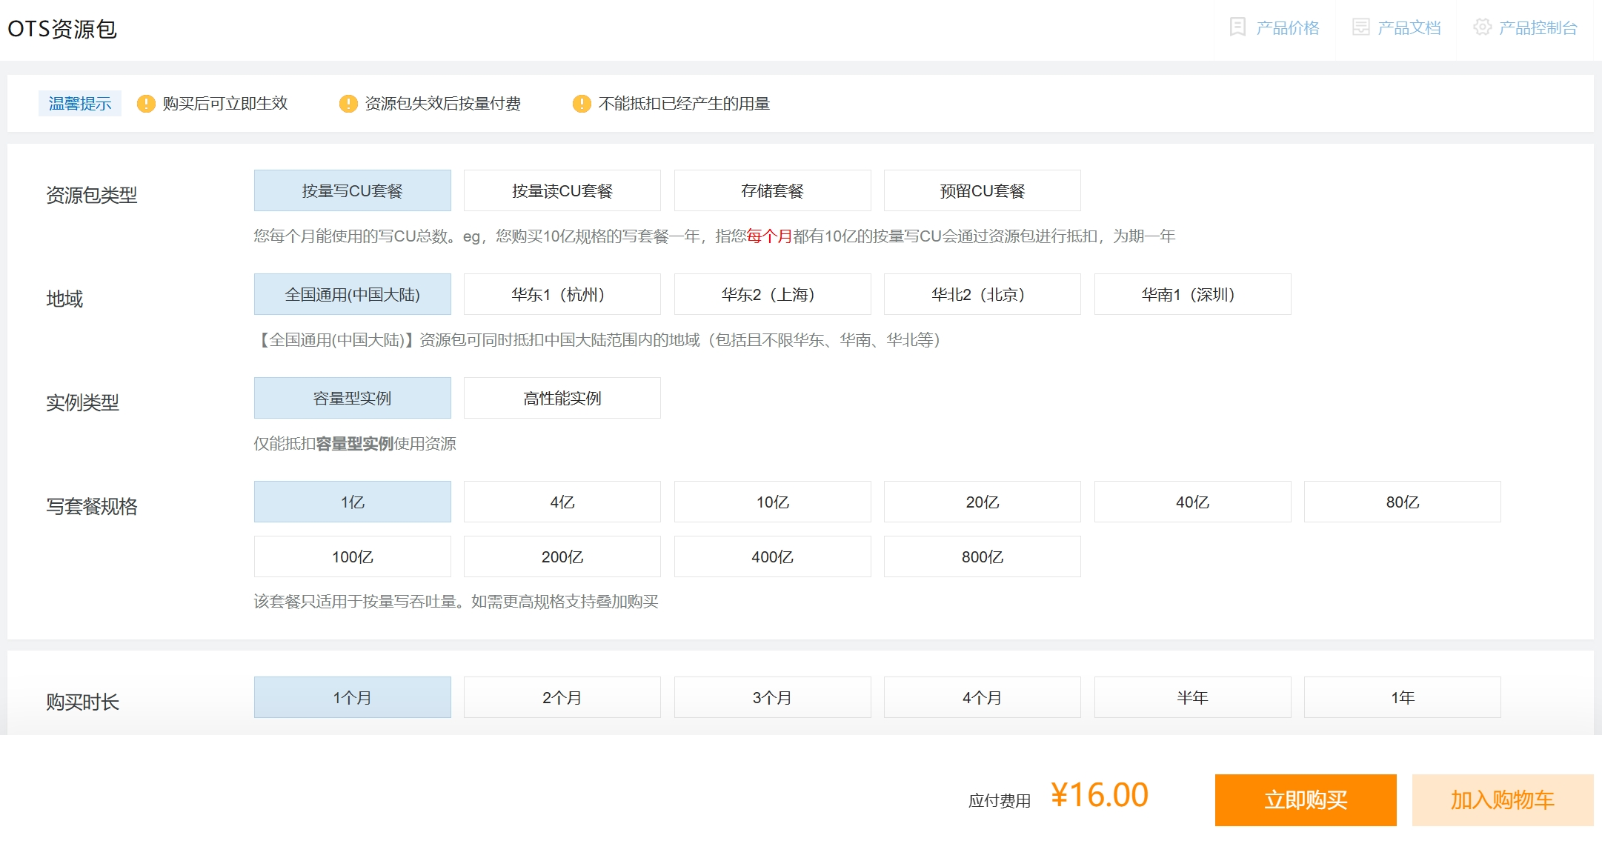
Task: Click the 应付费用 label
Action: coord(1000,801)
